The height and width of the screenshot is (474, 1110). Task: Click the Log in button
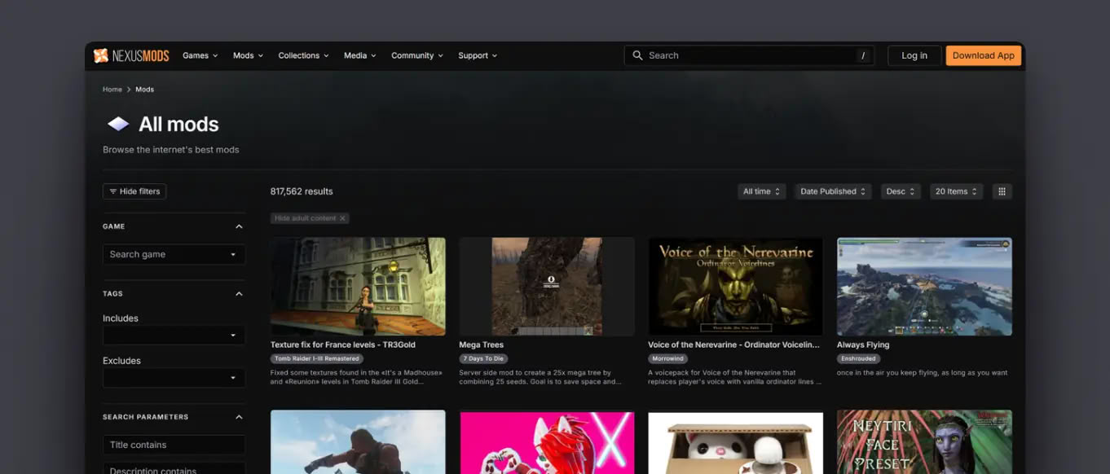[x=914, y=55]
